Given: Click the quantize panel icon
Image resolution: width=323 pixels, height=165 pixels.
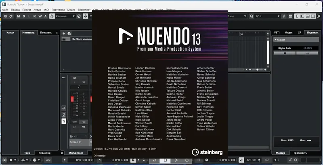Looking at the screenshot, I should (x=290, y=16).
